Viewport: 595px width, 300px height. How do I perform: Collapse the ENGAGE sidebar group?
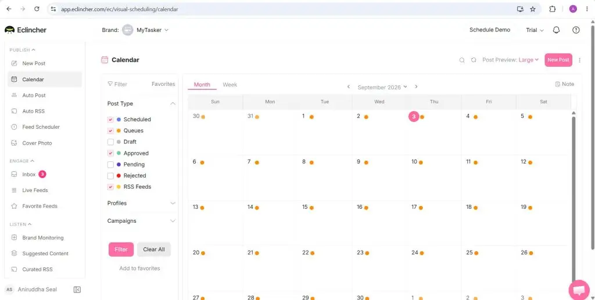[x=22, y=161]
